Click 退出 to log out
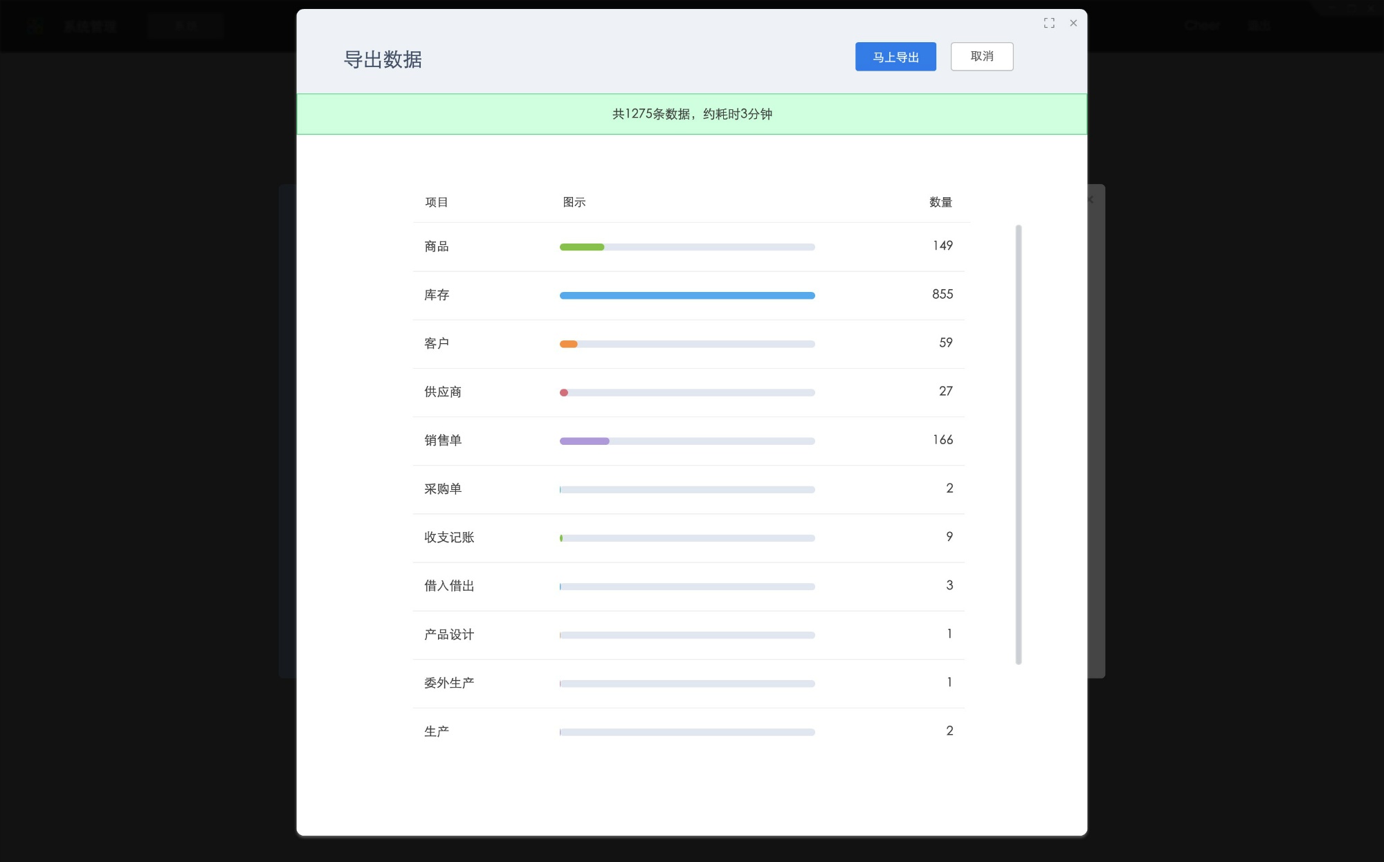Screen dimensions: 1384x862 1259,26
